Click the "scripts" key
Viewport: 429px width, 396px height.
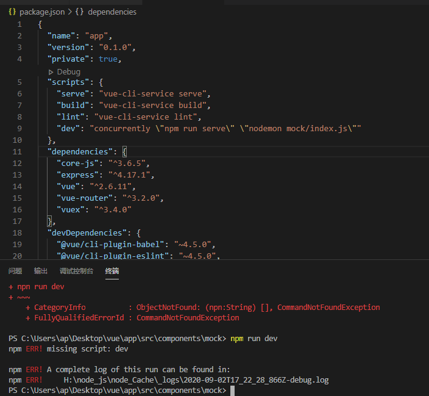point(68,82)
